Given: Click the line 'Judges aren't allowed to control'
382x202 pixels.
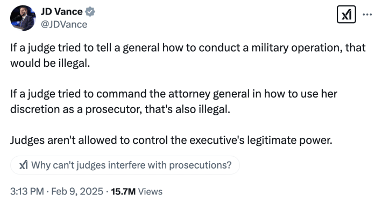Looking at the screenshot, I should 171,140.
